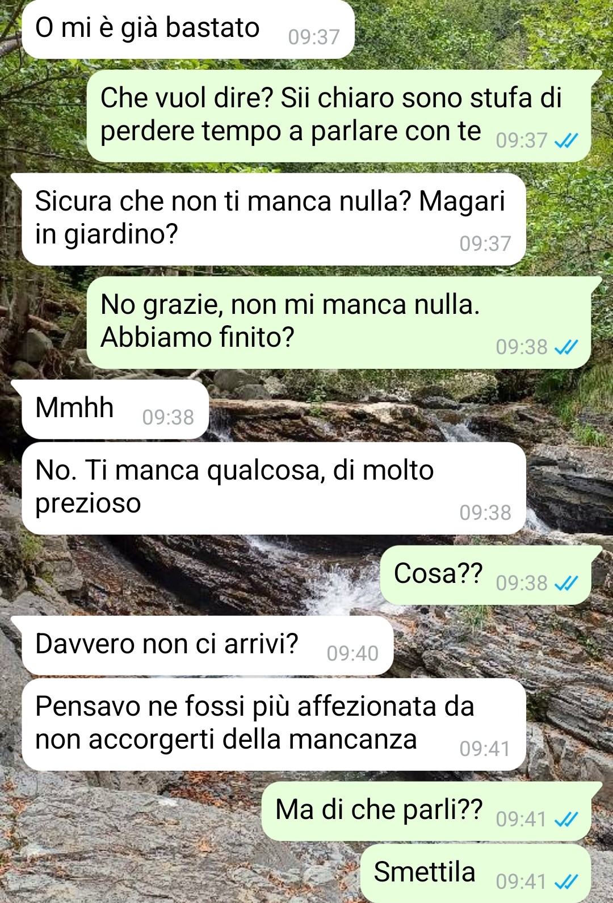Viewport: 613px width, 903px height.
Task: Tap the 09:41 timestamp on 'Pensavo' message
Action: point(485,749)
